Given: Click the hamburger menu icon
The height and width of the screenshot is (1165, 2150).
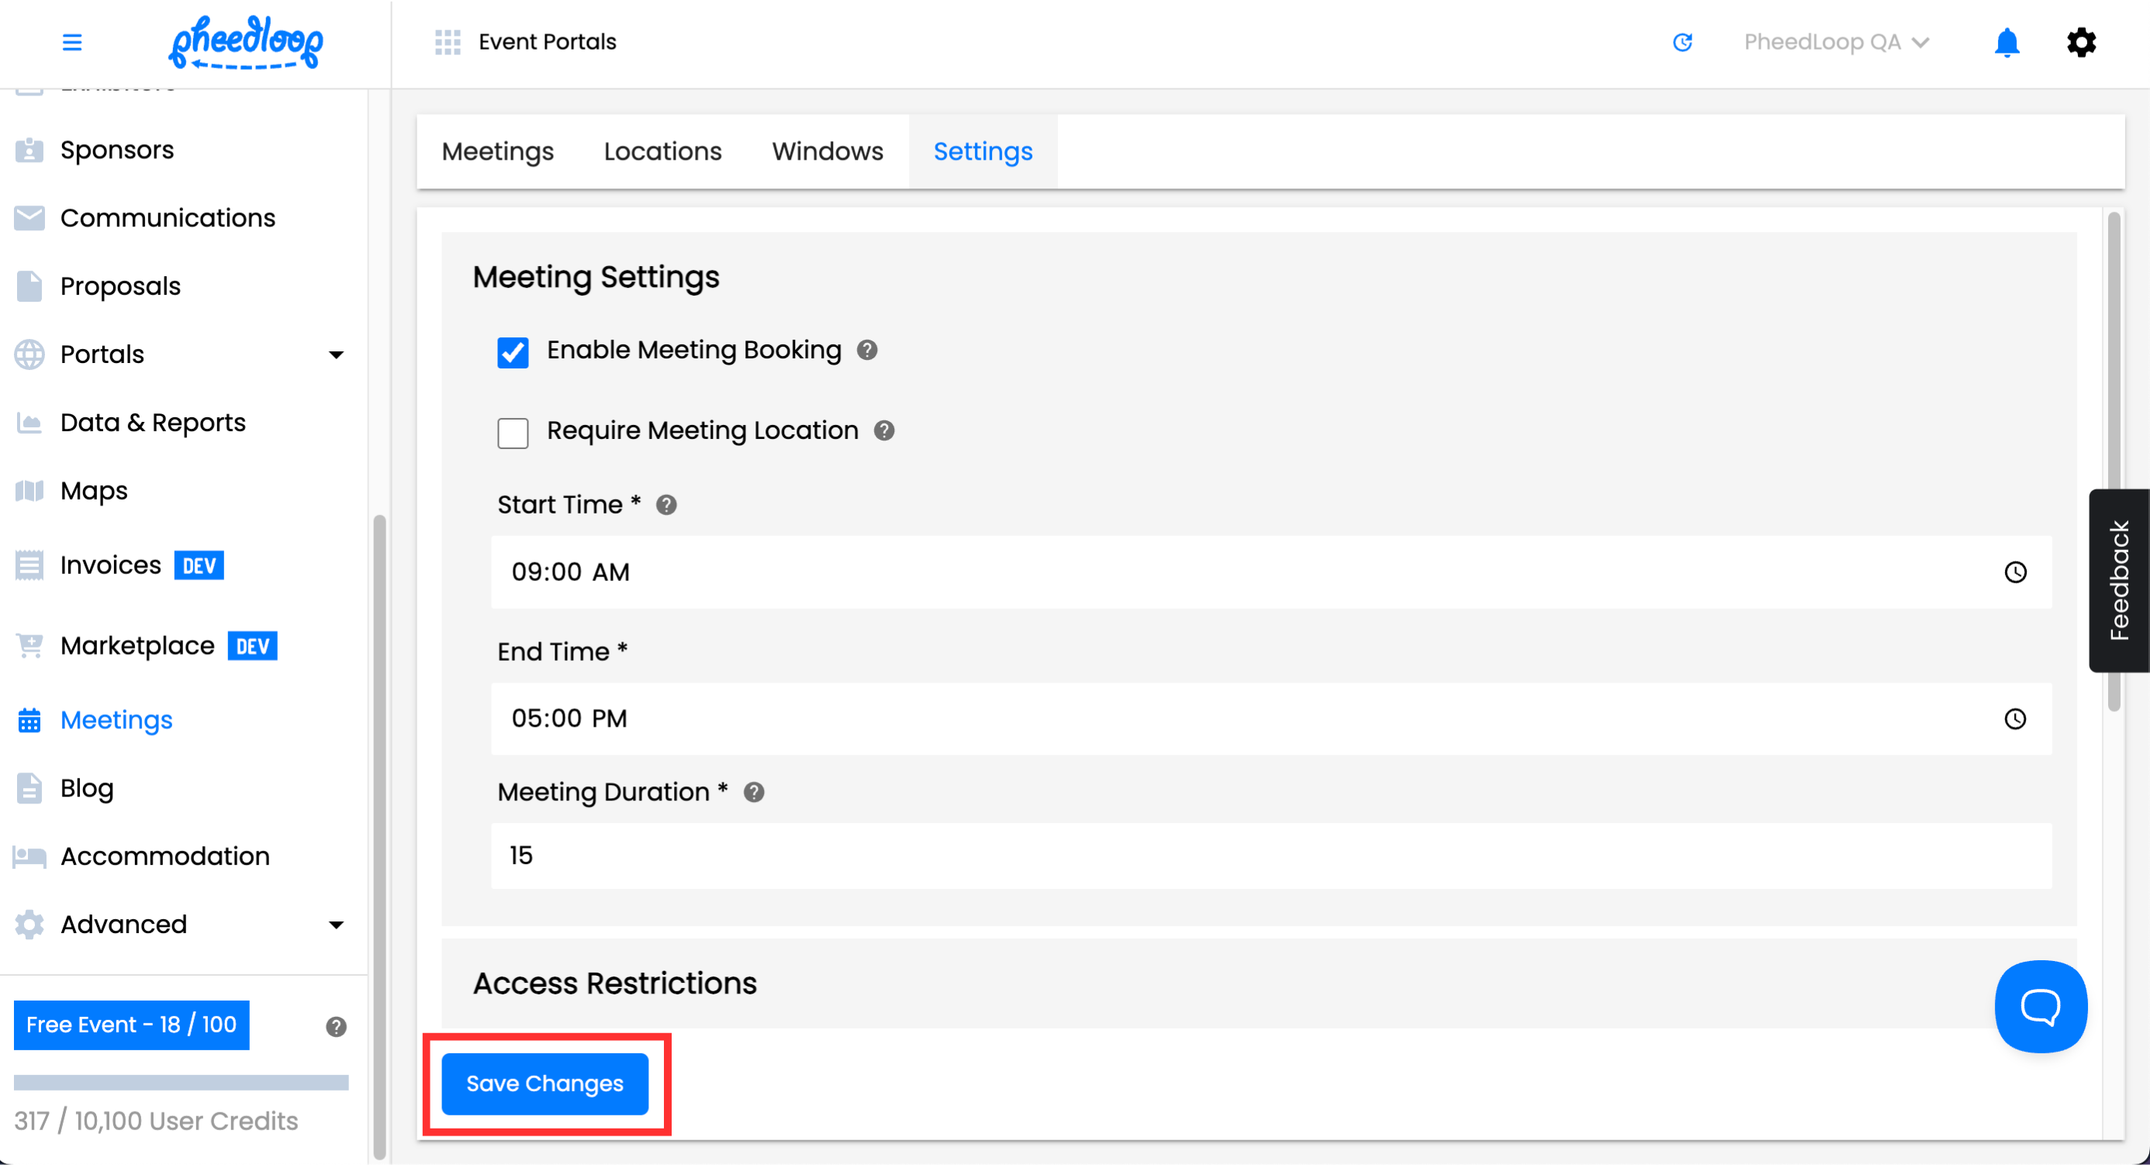Looking at the screenshot, I should 72,42.
